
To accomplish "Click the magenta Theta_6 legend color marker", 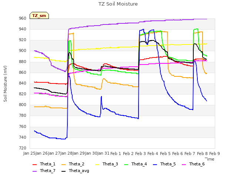I will 184,165.
